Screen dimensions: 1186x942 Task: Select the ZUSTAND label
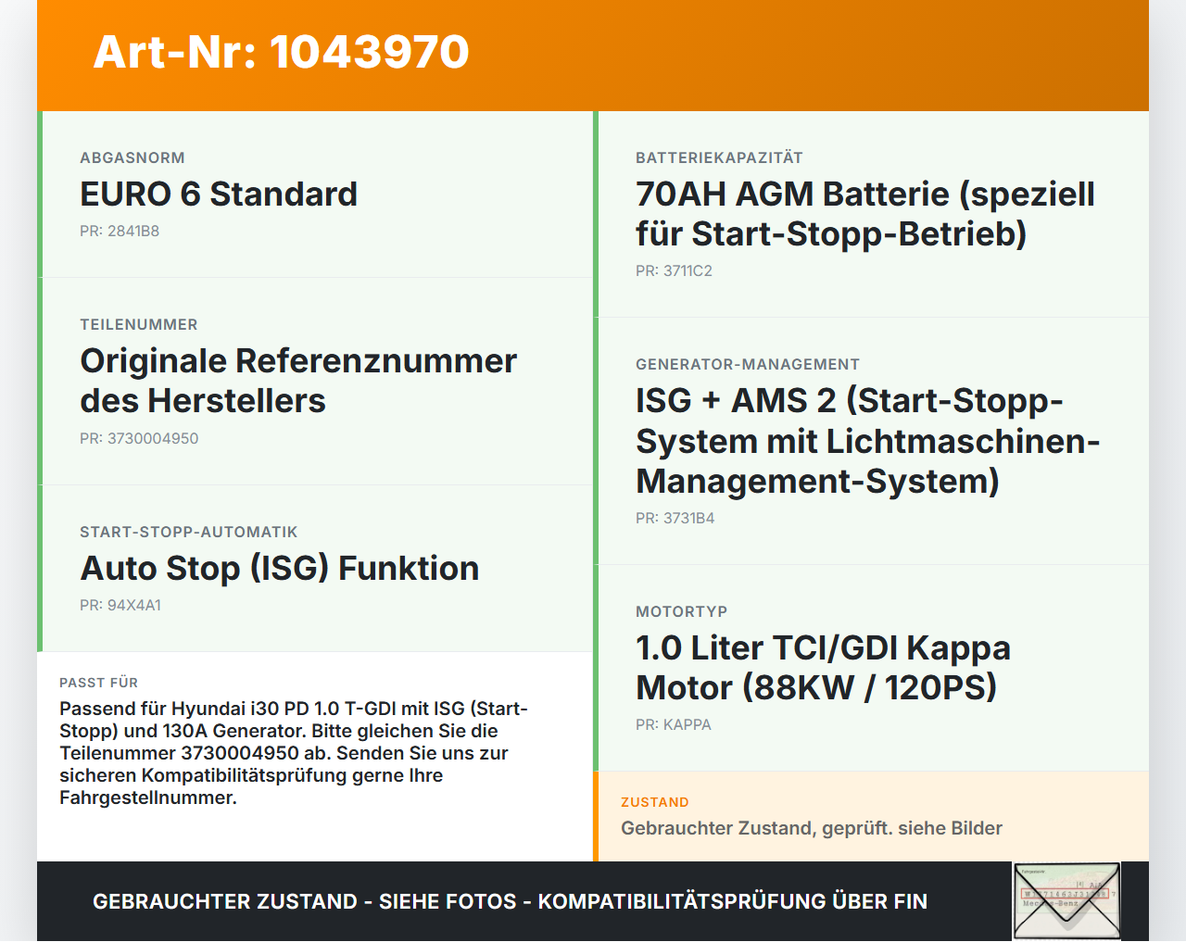tap(655, 802)
